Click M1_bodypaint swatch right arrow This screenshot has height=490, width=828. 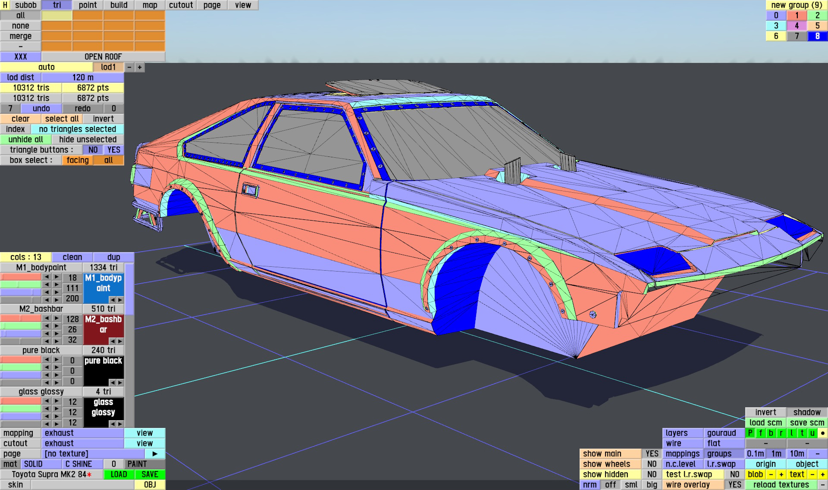[120, 300]
